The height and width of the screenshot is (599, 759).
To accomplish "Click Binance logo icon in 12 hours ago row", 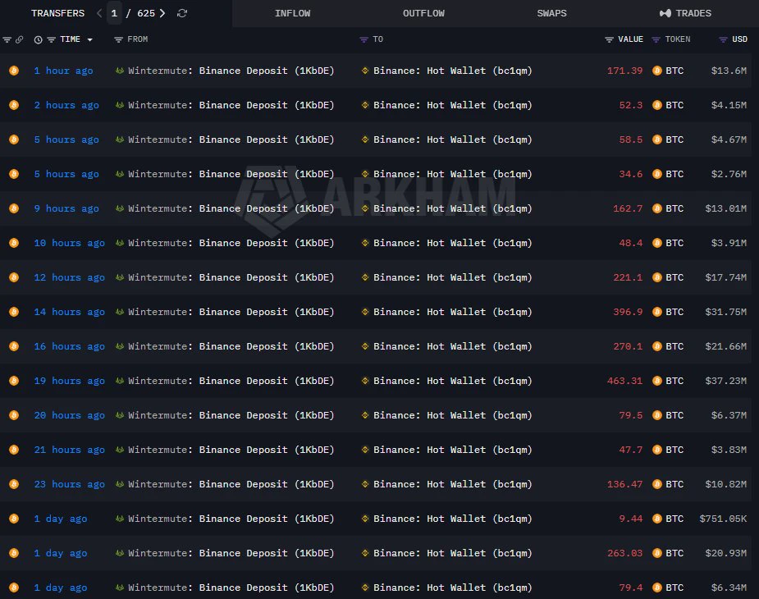I will click(365, 277).
